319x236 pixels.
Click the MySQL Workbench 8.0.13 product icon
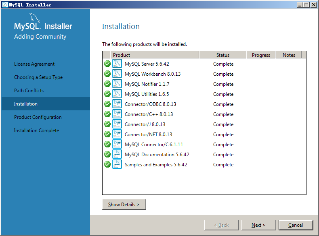tap(117, 74)
